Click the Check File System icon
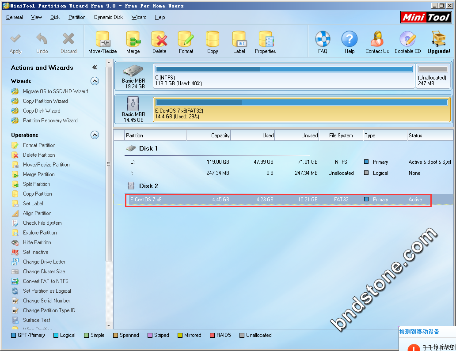Image resolution: width=456 pixels, height=351 pixels. coord(15,223)
